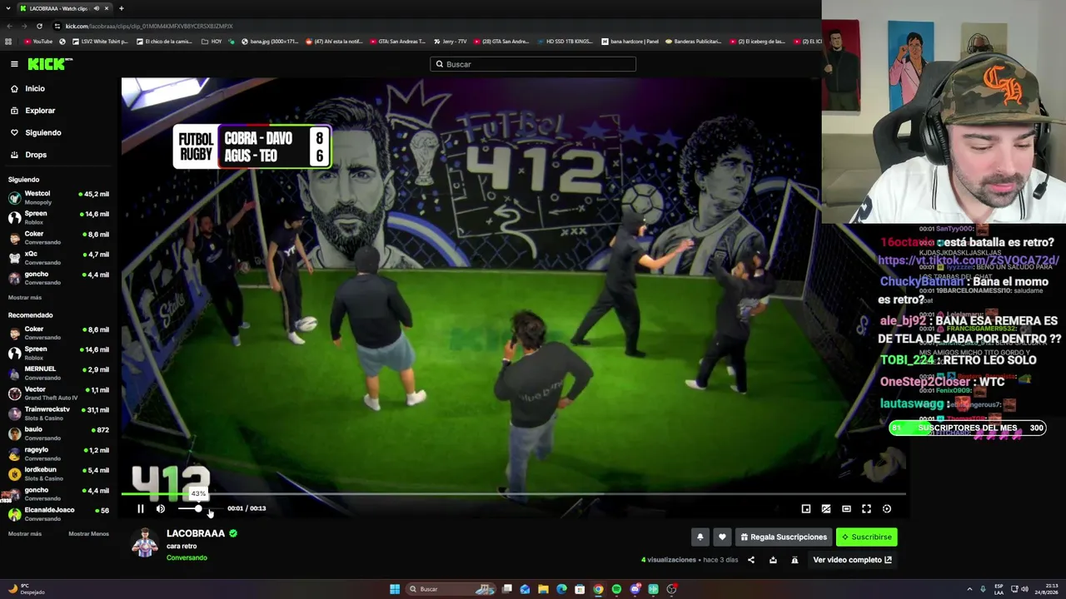Open lordkebun recommended channel
The height and width of the screenshot is (599, 1066).
(58, 473)
